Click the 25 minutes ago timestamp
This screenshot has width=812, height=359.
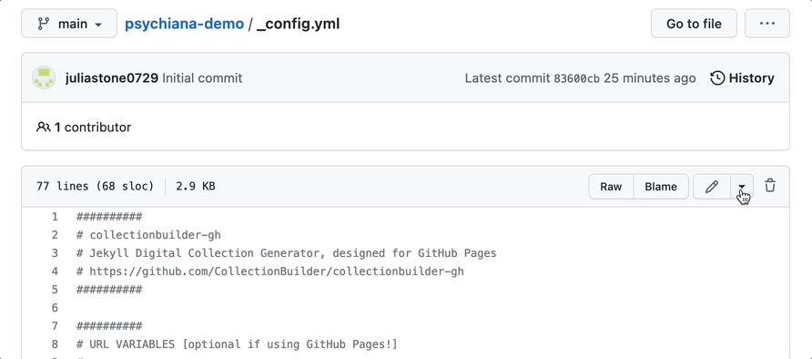(650, 78)
